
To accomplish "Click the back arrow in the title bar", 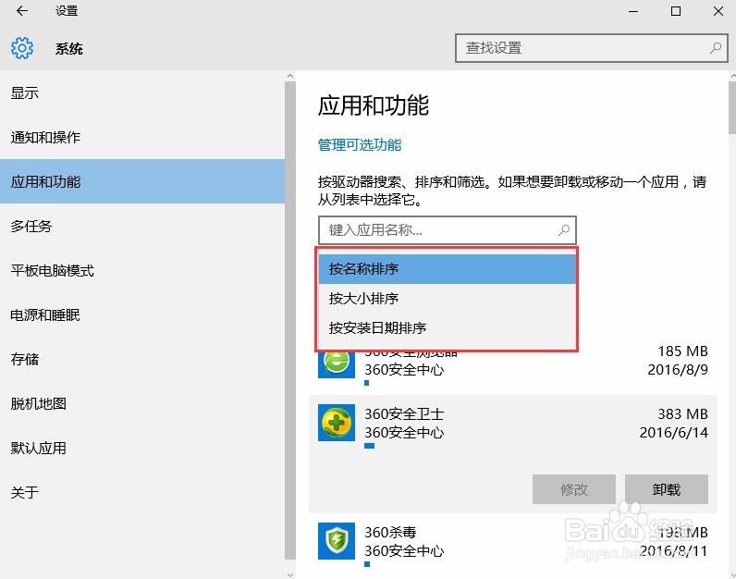I will pyautogui.click(x=21, y=11).
